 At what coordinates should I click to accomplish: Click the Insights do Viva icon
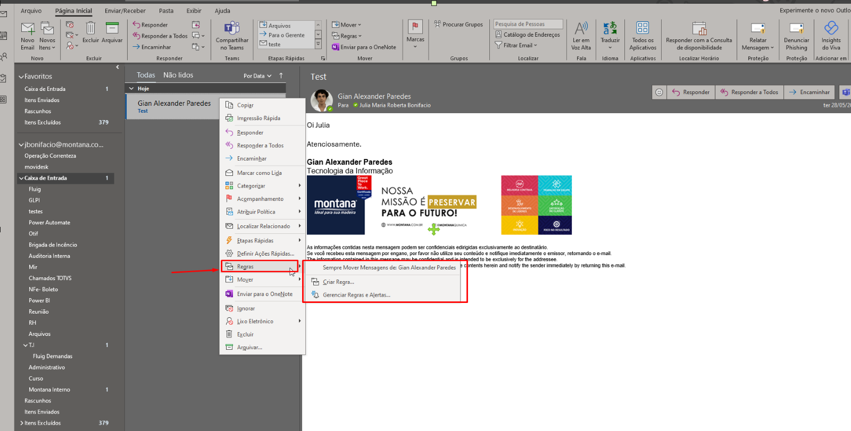click(x=831, y=30)
